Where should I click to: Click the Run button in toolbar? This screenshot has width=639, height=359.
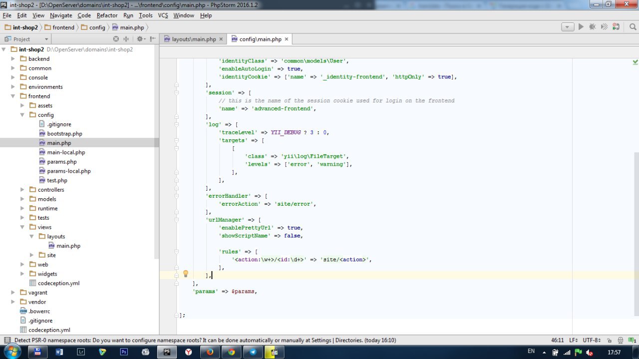581,27
